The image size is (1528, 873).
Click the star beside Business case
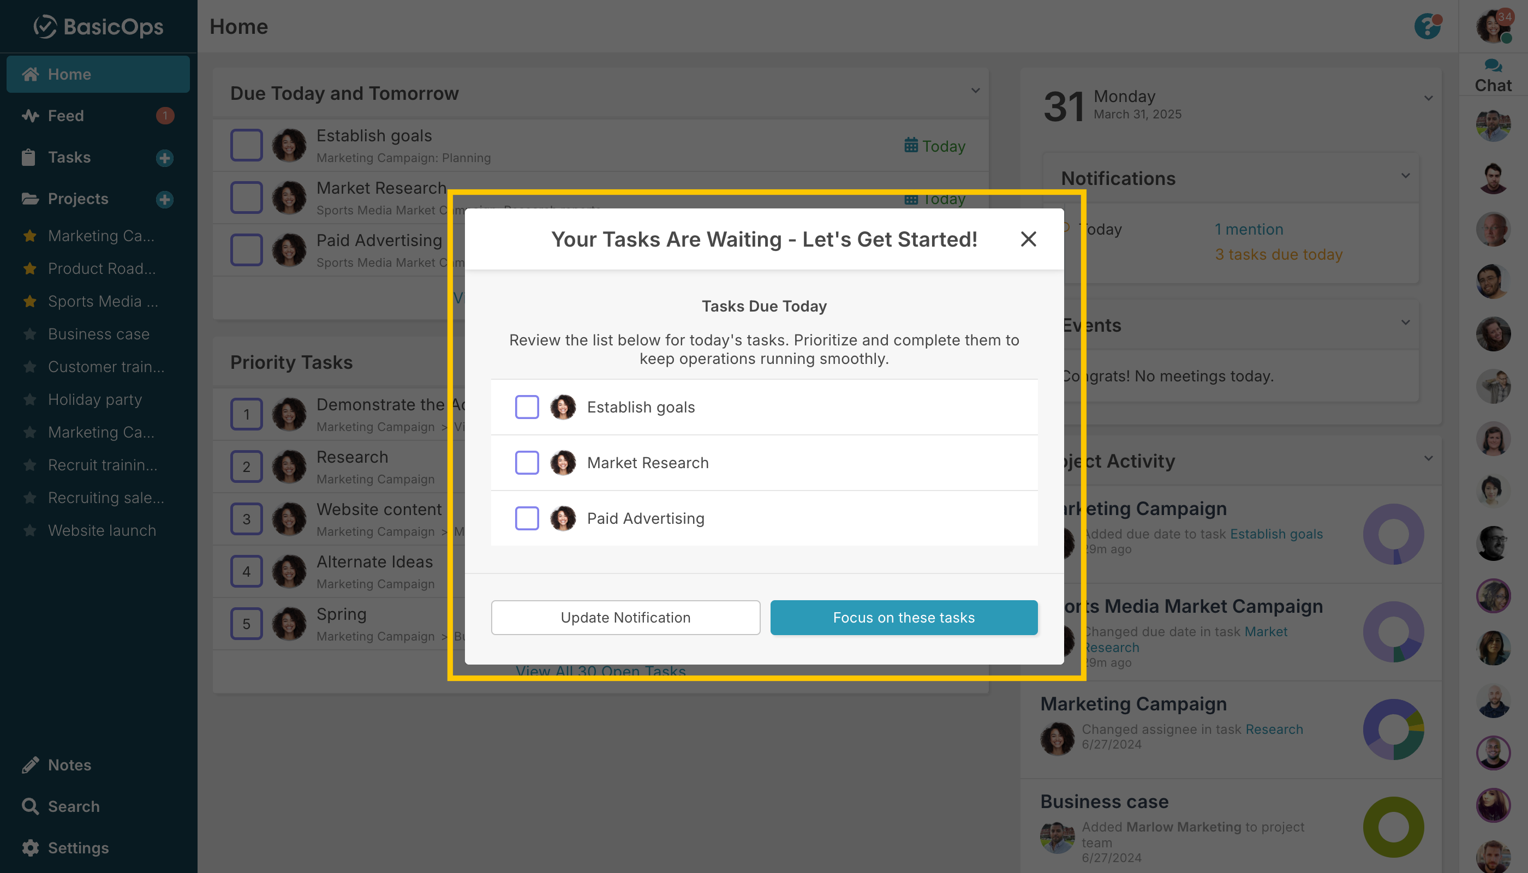(30, 334)
